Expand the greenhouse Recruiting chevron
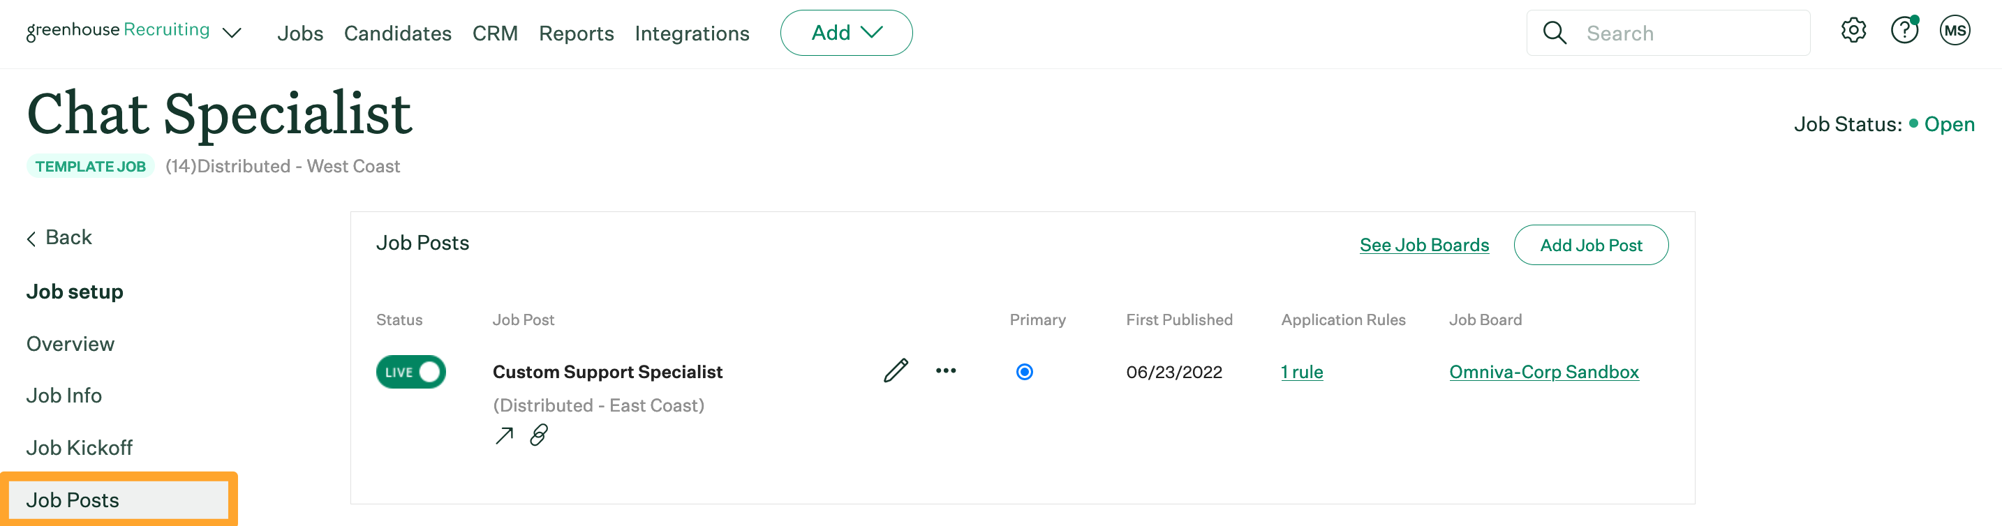The height and width of the screenshot is (526, 2002). 231,34
